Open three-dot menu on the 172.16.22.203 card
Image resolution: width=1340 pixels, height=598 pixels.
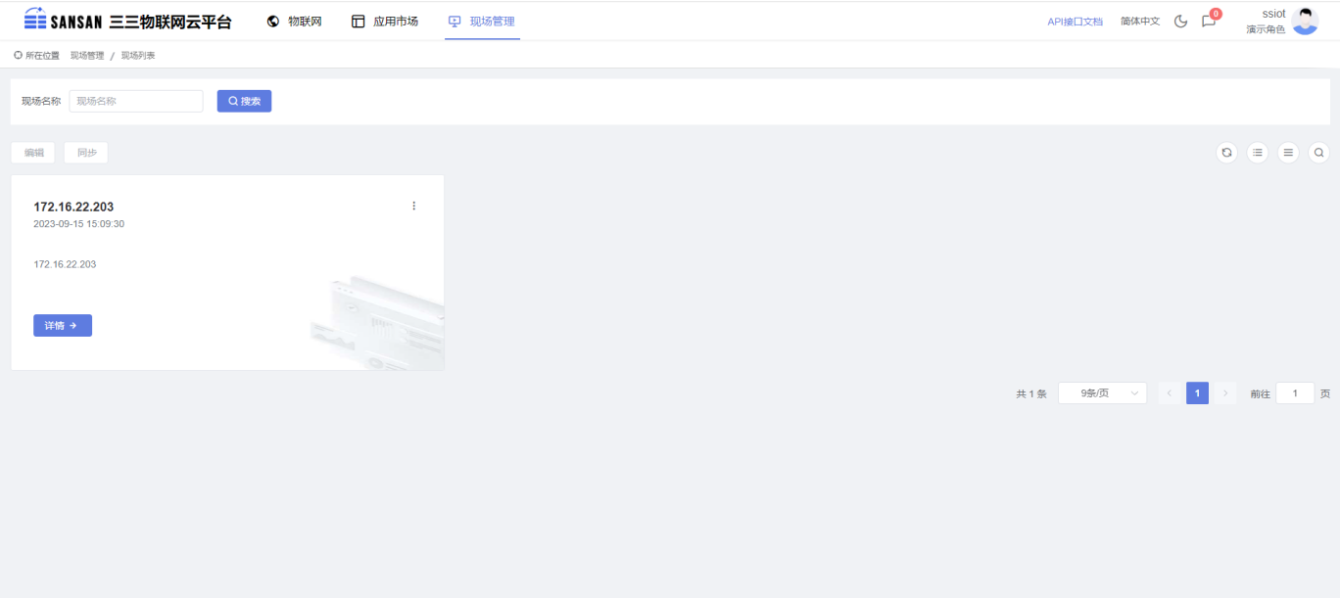(413, 206)
